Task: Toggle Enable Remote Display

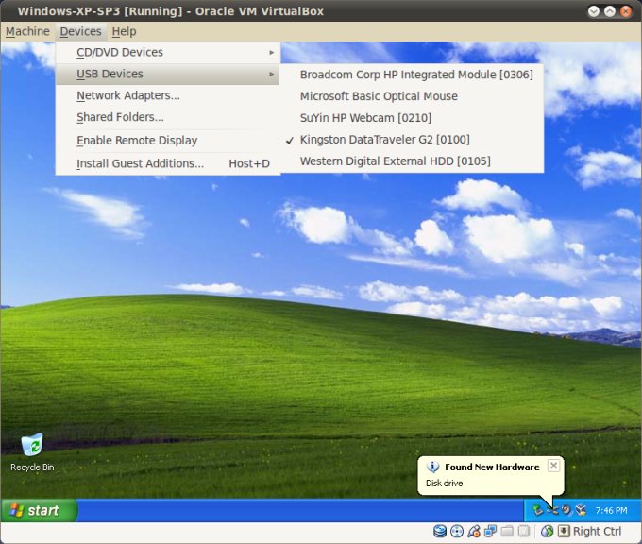Action: coord(167,141)
